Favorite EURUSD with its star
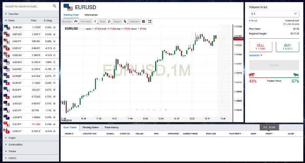This screenshot has height=163, width=305. (x=54, y=27)
